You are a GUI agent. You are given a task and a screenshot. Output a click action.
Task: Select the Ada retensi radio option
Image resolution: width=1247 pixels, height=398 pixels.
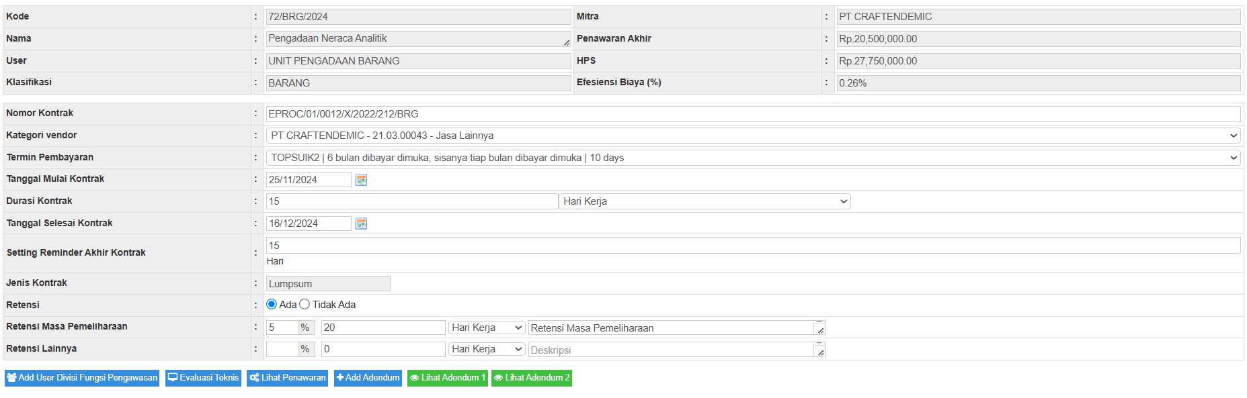(x=272, y=305)
